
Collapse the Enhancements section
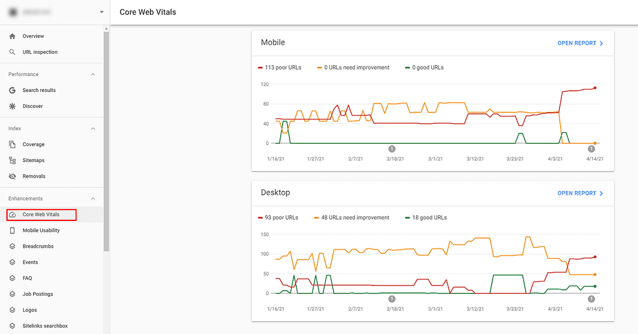coord(93,199)
